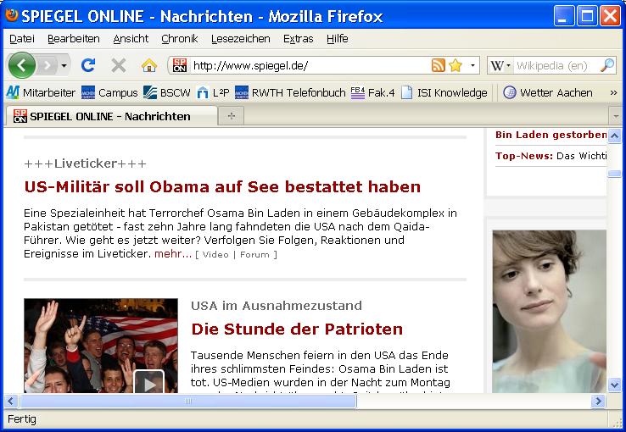
Task: Open the ISI Knowledge bookmark
Action: tap(444, 93)
